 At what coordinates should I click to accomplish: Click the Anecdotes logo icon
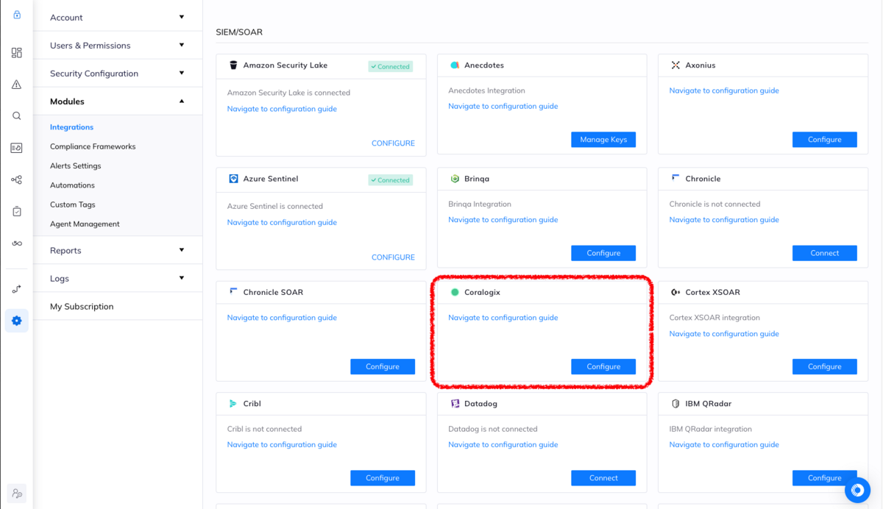click(455, 65)
